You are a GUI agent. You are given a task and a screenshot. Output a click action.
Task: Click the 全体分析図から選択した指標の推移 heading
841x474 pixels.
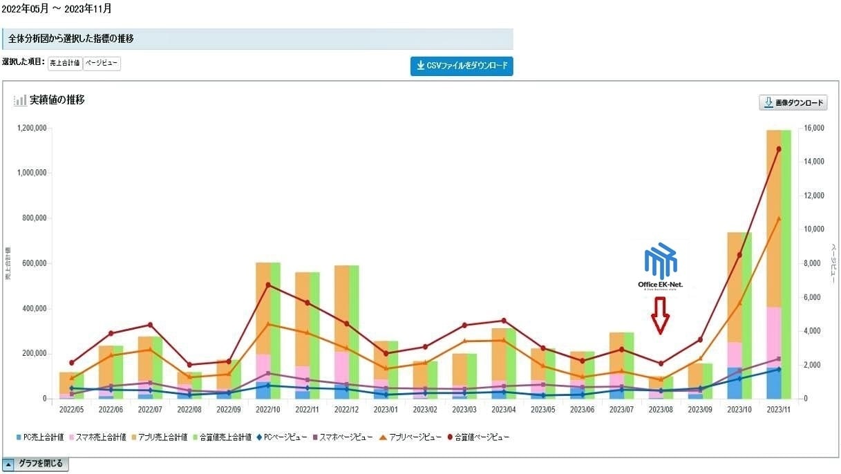click(71, 39)
